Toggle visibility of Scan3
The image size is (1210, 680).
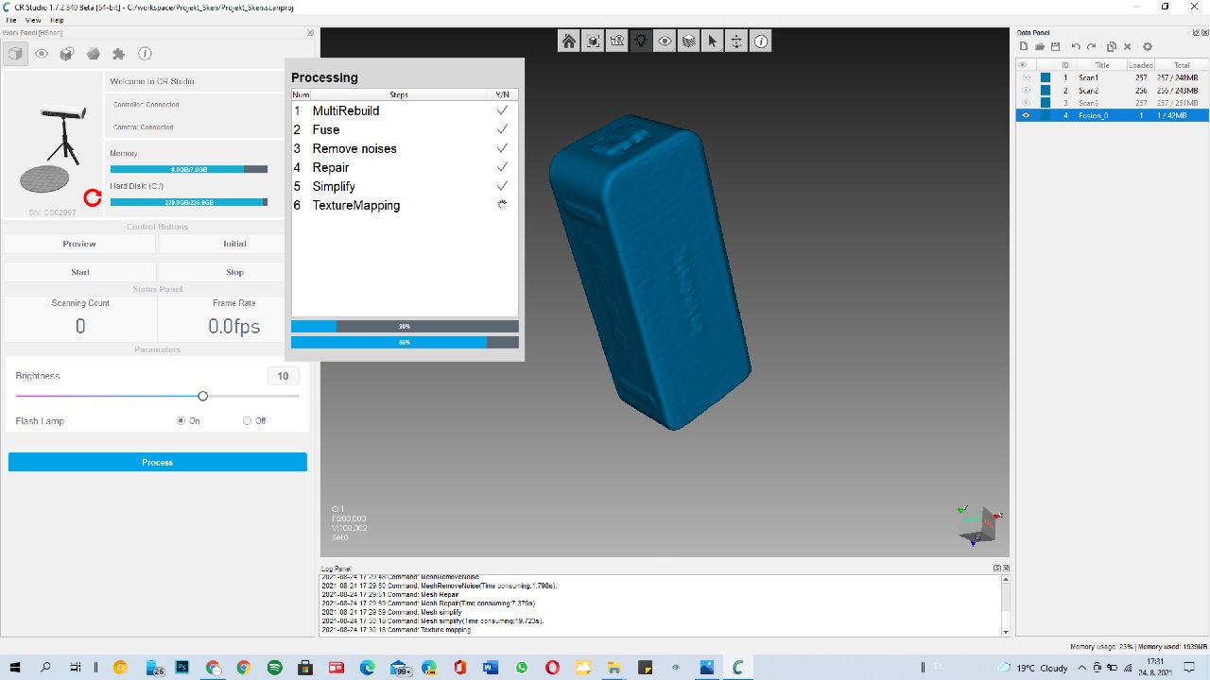(x=1026, y=102)
